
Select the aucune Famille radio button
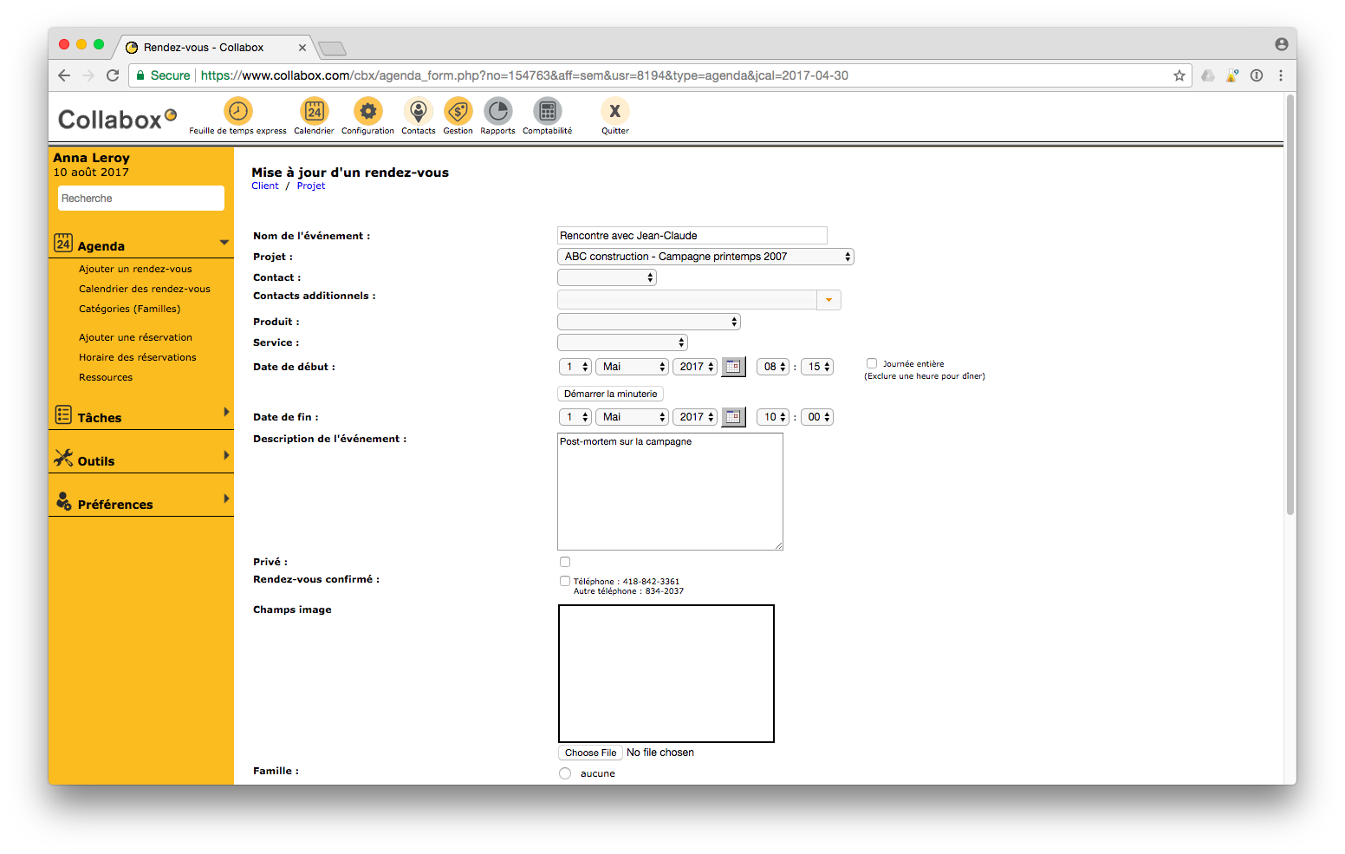click(565, 773)
